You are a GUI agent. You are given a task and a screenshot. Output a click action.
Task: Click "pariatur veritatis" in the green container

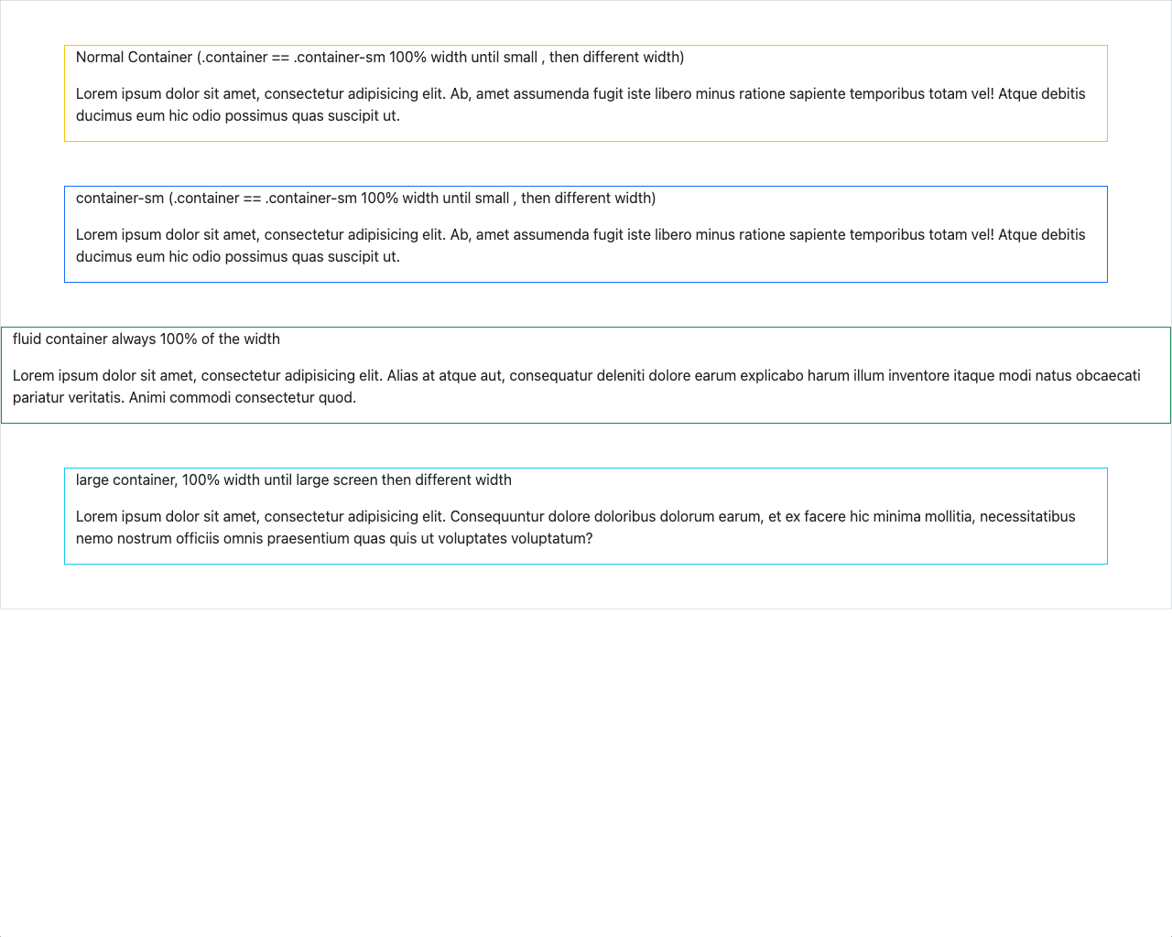[x=68, y=398]
